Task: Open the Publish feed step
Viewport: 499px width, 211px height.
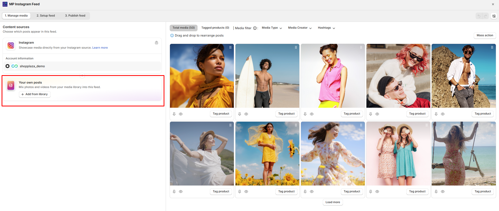Action: click(75, 16)
